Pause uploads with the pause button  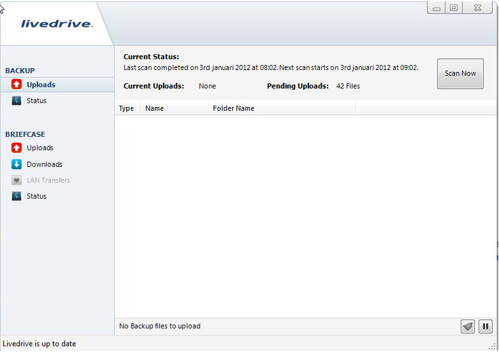[485, 327]
